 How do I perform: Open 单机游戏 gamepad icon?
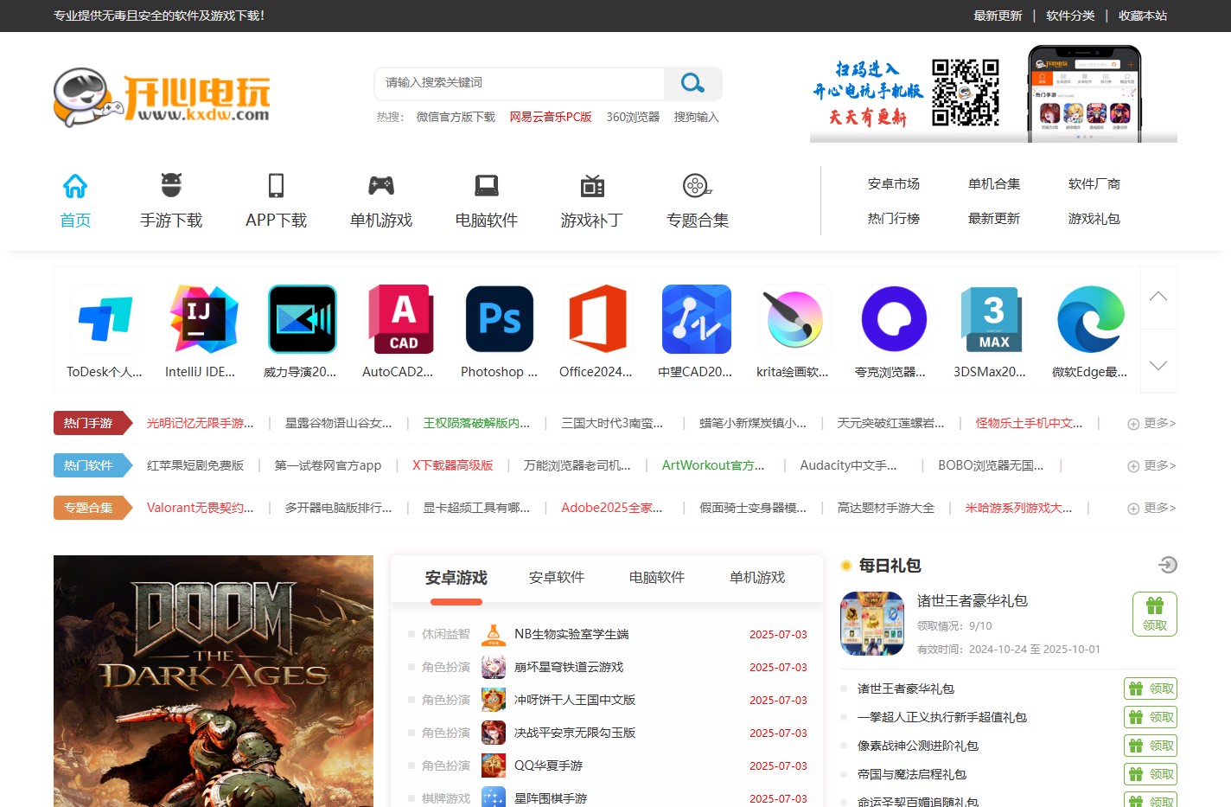(x=381, y=185)
